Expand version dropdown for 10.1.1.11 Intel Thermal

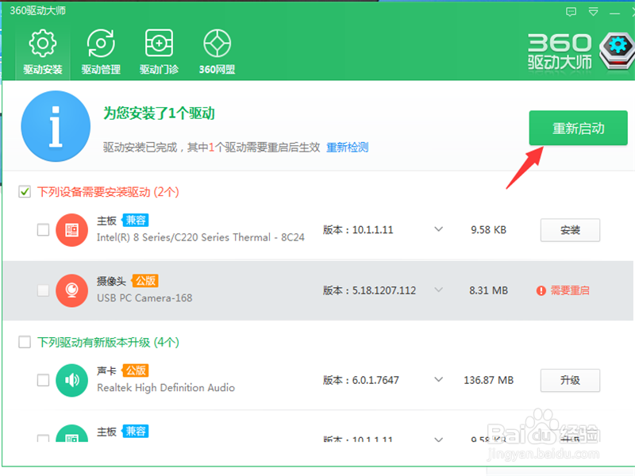pyautogui.click(x=438, y=229)
